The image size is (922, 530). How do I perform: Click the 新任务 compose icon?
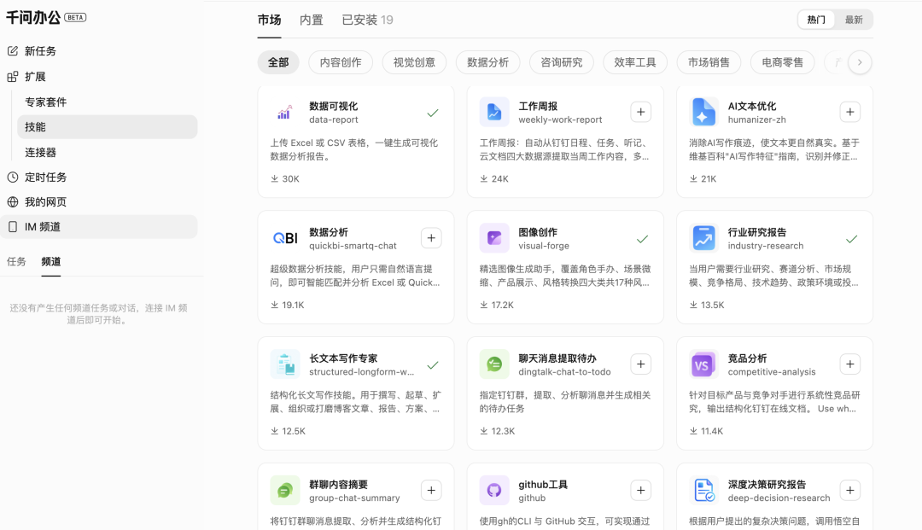click(12, 51)
